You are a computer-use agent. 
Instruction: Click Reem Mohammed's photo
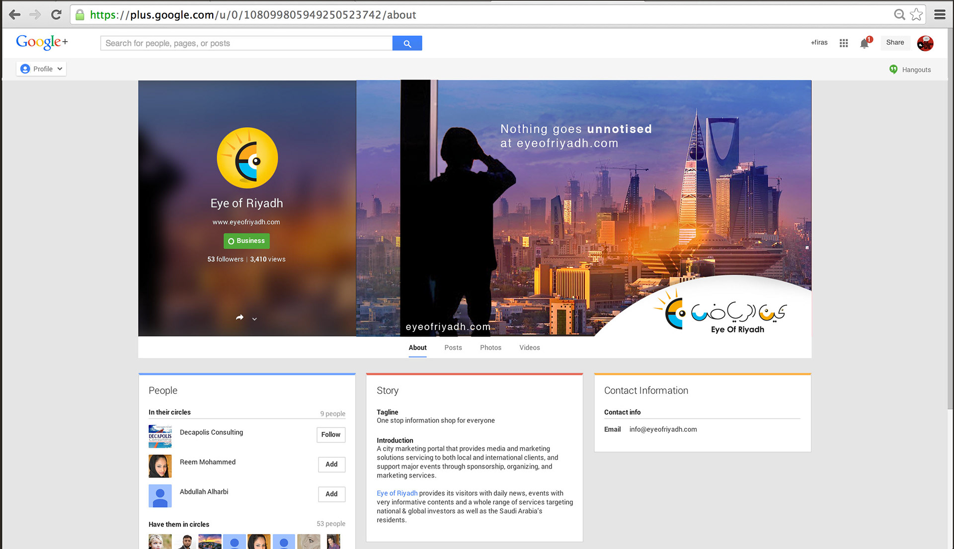[x=160, y=466]
